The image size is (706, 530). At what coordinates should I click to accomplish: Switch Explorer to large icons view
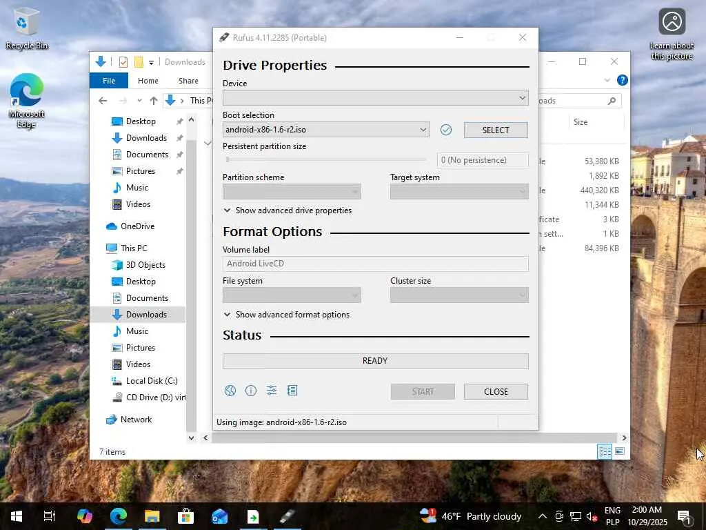pyautogui.click(x=620, y=451)
